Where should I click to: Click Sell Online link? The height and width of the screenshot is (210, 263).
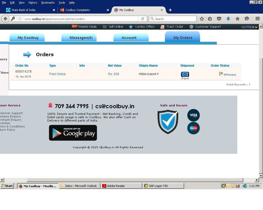point(116,27)
